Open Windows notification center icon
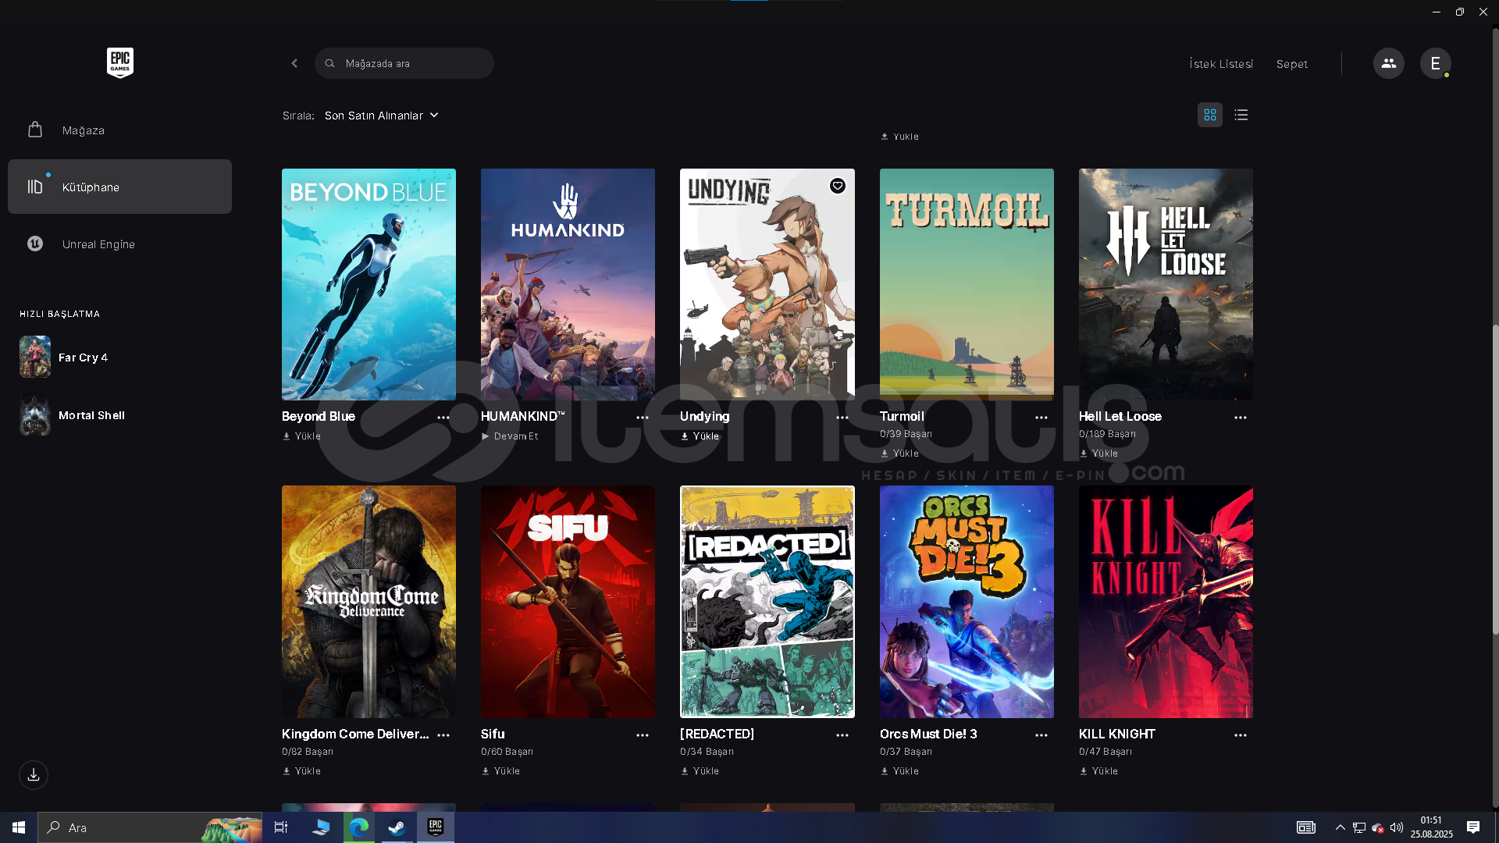 point(1473,827)
